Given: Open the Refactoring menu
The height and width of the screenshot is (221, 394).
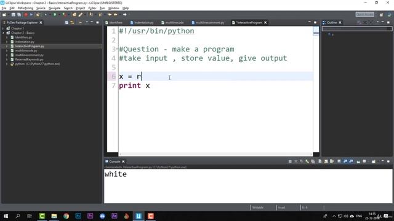Looking at the screenshot, I should (x=25, y=8).
